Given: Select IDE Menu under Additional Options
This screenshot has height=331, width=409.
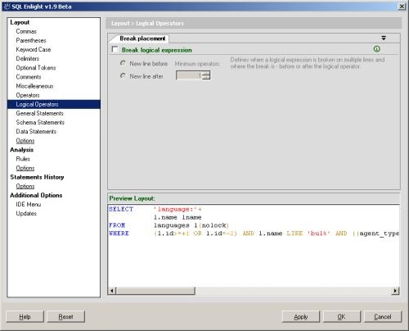Looking at the screenshot, I should [29, 204].
